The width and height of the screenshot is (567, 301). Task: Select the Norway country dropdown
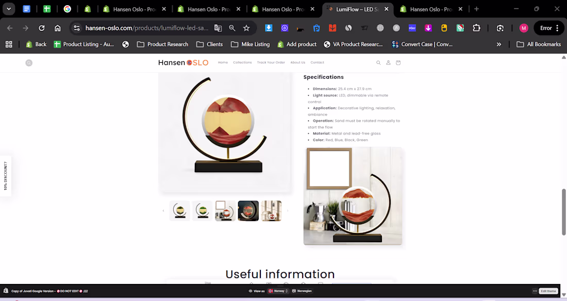pyautogui.click(x=278, y=291)
